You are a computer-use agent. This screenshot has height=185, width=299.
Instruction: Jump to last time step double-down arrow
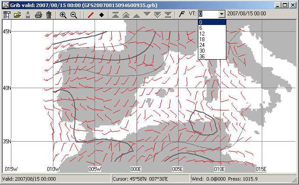(x=168, y=14)
